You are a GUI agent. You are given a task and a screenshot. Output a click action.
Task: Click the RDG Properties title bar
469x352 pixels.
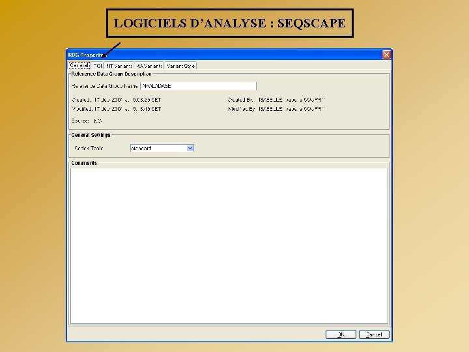[x=229, y=55]
